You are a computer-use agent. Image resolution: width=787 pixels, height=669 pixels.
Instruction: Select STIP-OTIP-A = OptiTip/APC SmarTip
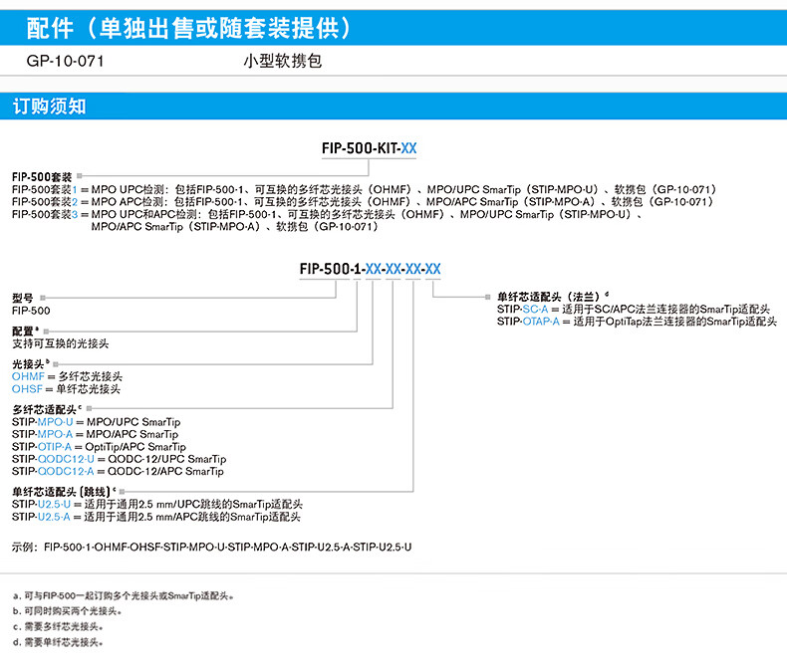coord(99,446)
